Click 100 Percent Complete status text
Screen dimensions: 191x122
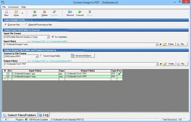click(39, 119)
